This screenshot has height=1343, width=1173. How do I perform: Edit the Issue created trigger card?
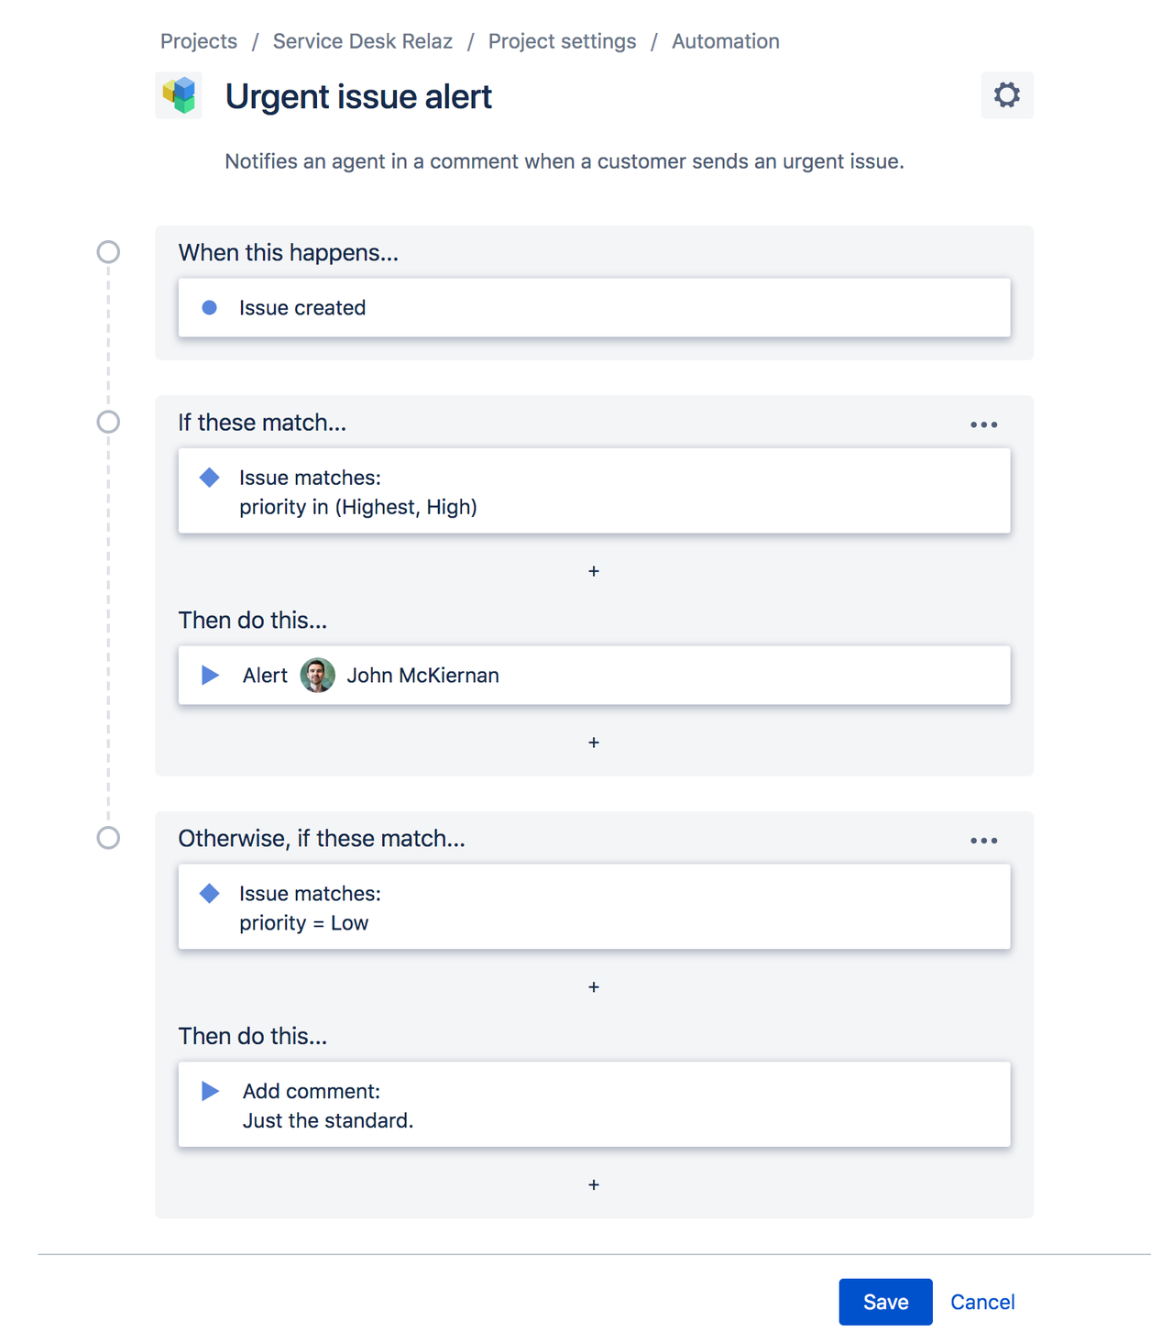point(594,308)
